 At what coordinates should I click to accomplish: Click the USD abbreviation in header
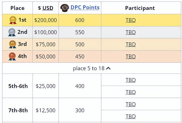pyautogui.click(x=48, y=8)
